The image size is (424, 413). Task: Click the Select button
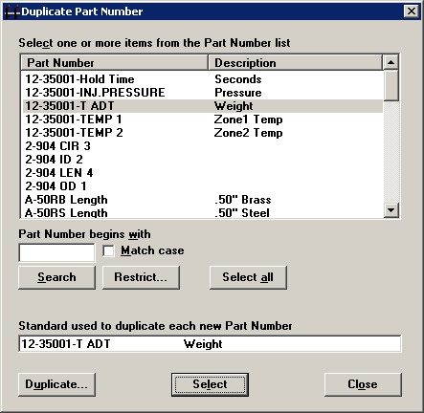point(210,384)
